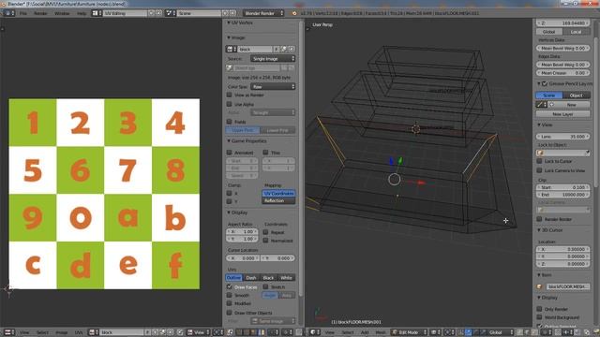Enable the Fields checkbox
Screen dimensions: 600x337
pyautogui.click(x=229, y=122)
